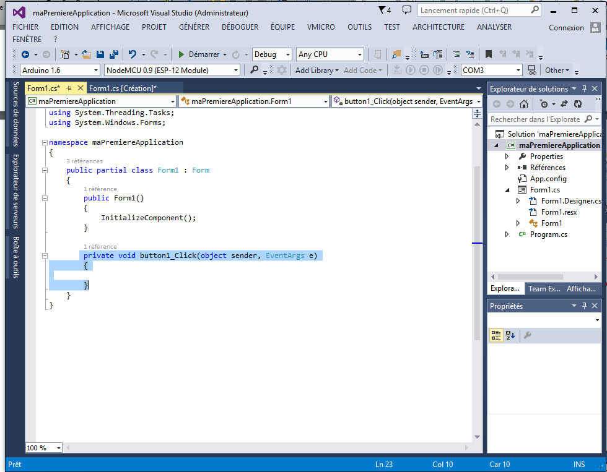
Task: Pin the Explorateur de solutions panel
Action: tap(584, 88)
